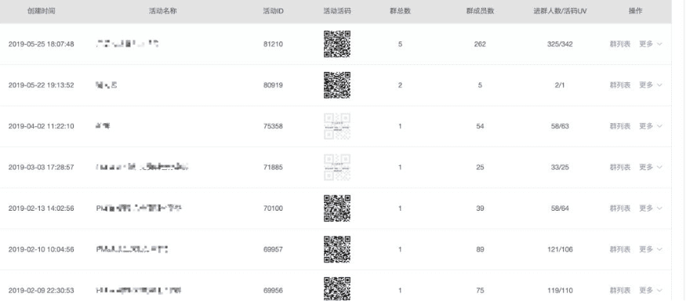
Task: Click activity ID 69956
Action: pyautogui.click(x=273, y=291)
